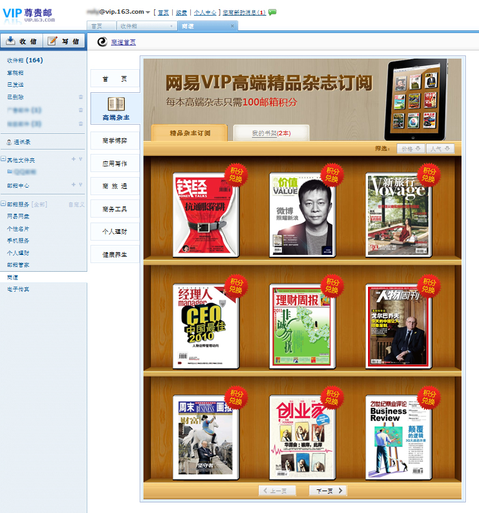Open the account email dropdown arrow
Screen dimensions: 479x513
(x=148, y=12)
